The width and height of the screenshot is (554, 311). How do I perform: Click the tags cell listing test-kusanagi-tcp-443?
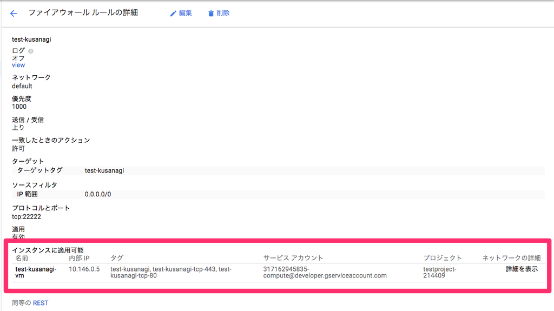tap(170, 272)
